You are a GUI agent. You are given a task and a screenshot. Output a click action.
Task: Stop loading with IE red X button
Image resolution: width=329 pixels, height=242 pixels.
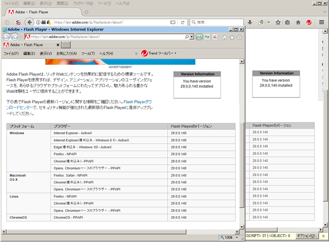click(x=215, y=37)
